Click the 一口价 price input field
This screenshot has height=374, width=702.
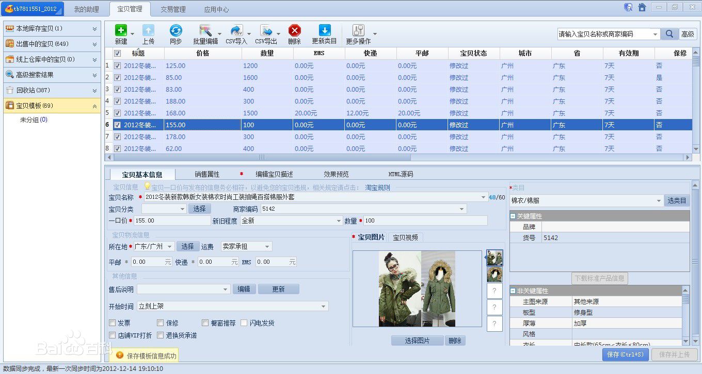pos(171,220)
